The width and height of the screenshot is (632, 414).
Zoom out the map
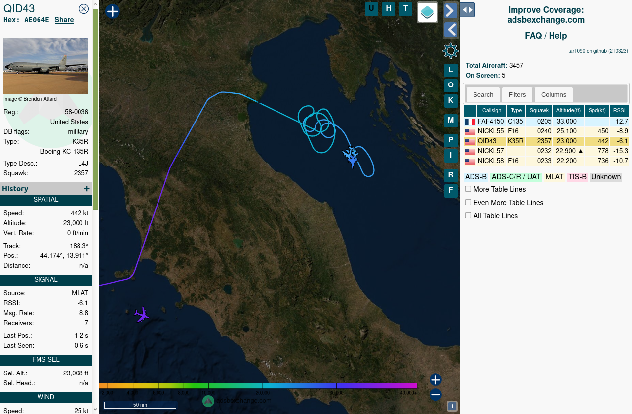435,394
